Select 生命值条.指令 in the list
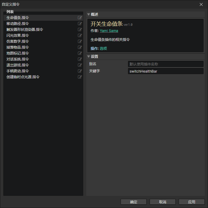The height and width of the screenshot is (208, 208). (43, 18)
